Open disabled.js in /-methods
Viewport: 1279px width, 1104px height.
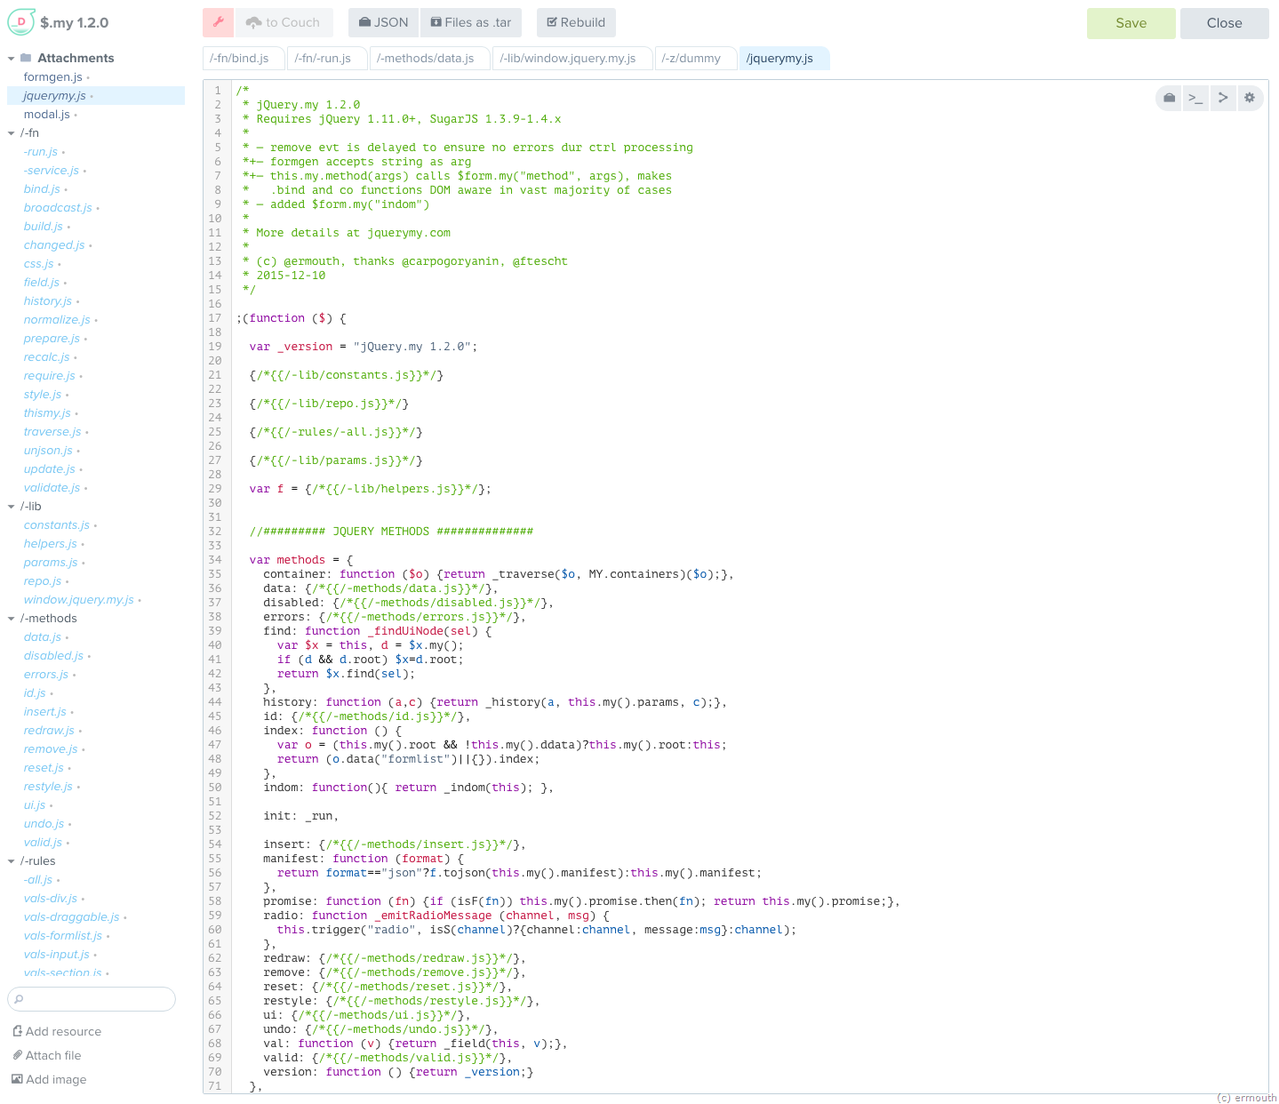[x=53, y=656]
